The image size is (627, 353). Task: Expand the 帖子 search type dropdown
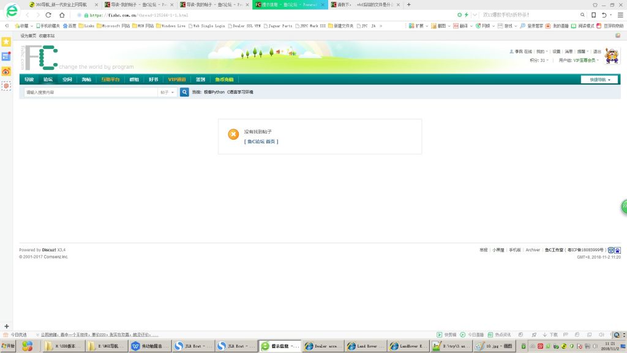pos(167,92)
